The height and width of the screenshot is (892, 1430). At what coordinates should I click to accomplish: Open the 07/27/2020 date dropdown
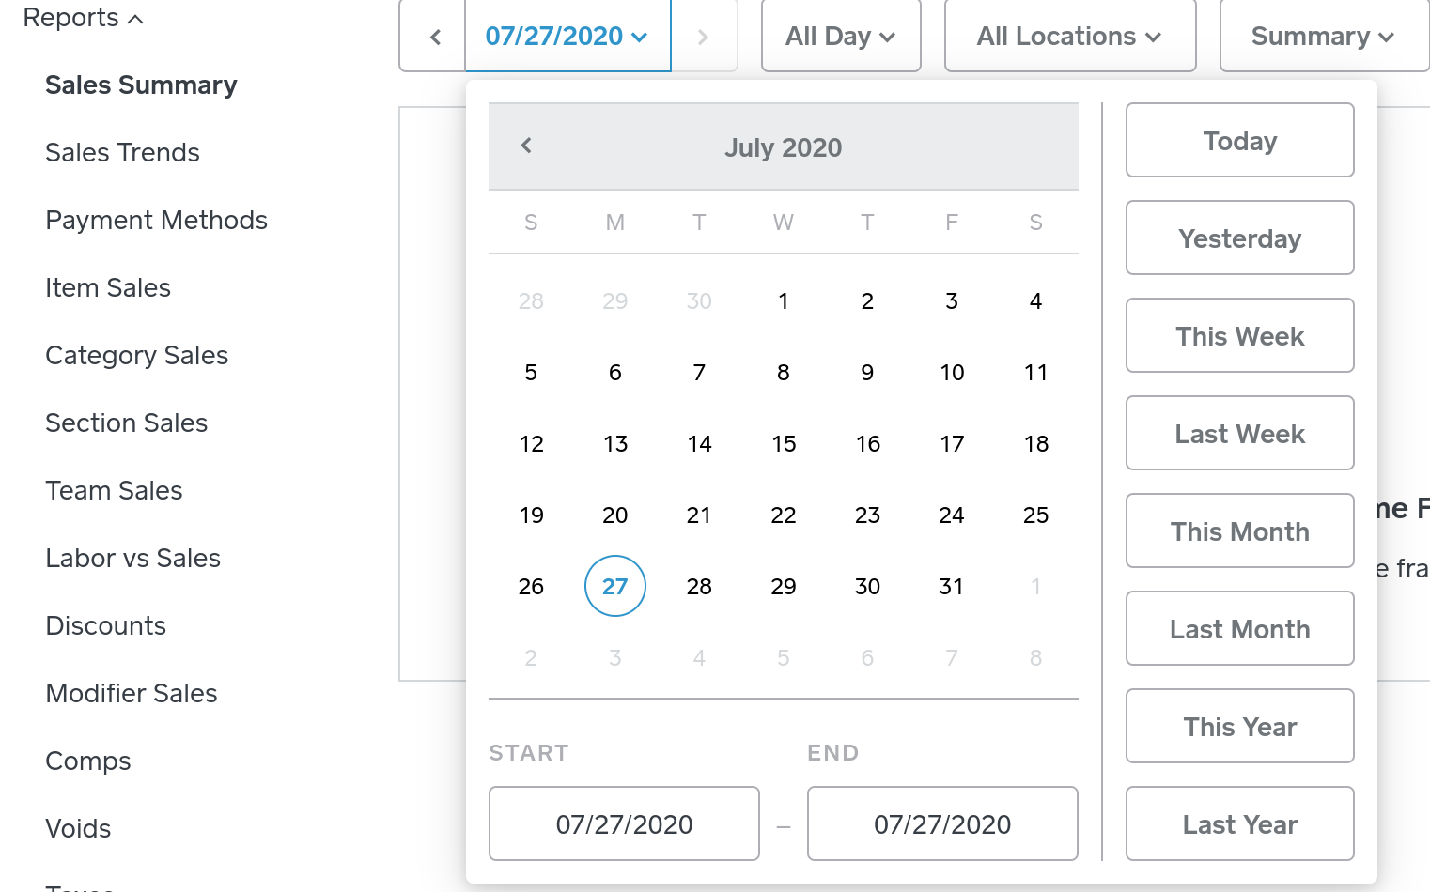point(567,37)
